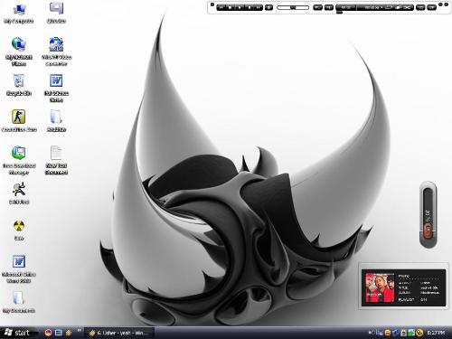This screenshot has height=339, width=452.
Task: Open the Microsoft Office Word 2003 shortcut
Action: 19,268
